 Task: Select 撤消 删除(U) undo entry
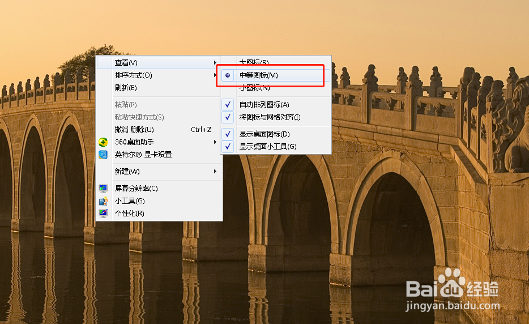click(x=159, y=130)
